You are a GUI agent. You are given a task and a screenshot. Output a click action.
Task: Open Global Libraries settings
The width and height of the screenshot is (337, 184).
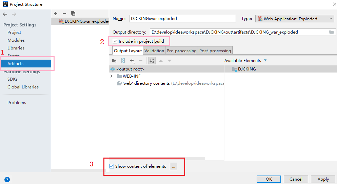click(x=23, y=87)
